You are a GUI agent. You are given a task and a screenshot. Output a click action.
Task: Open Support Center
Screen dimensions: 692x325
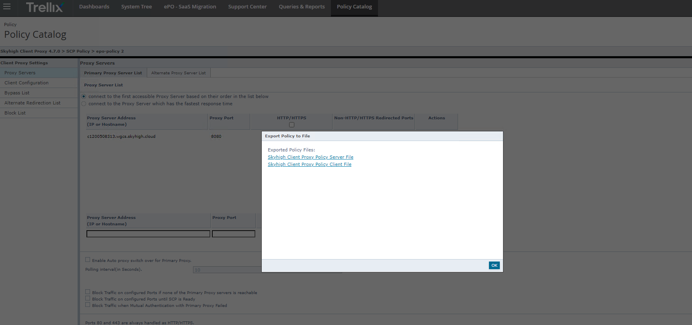(247, 7)
